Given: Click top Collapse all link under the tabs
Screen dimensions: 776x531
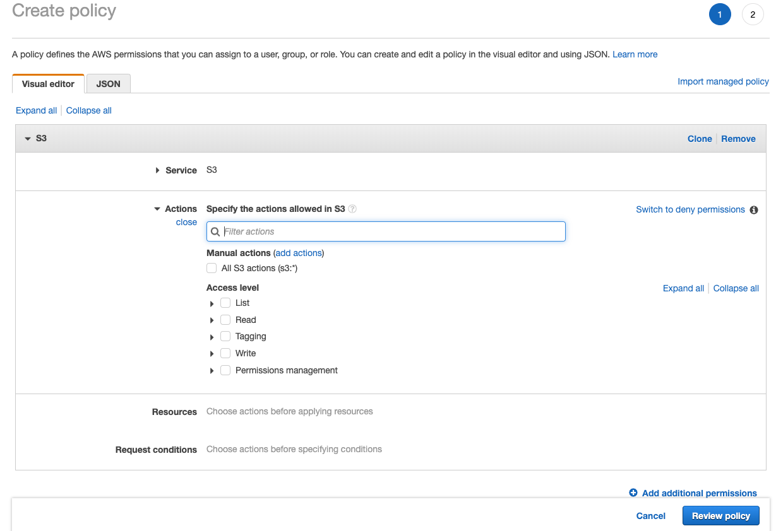Looking at the screenshot, I should [x=89, y=110].
